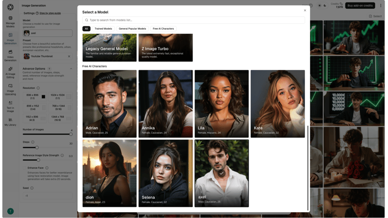Open the three-dot more menu at top right
Image resolution: width=388 pixels, height=218 pixels.
click(381, 5)
